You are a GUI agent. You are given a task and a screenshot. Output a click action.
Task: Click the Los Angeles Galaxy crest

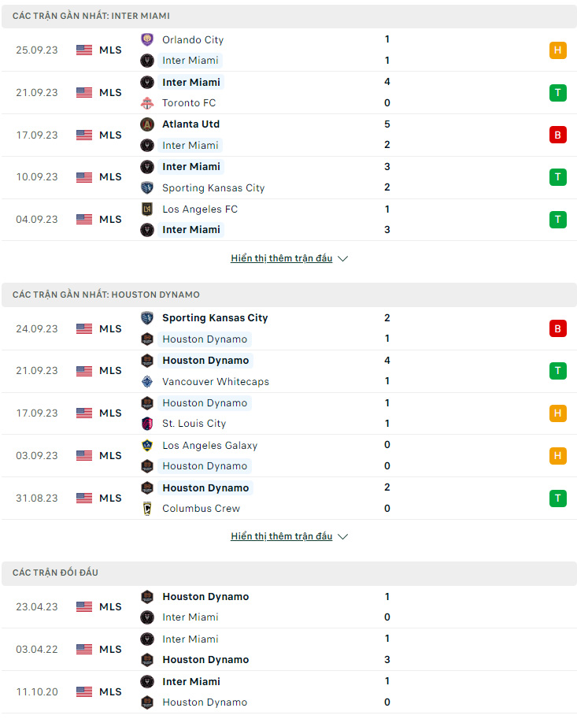(x=146, y=445)
